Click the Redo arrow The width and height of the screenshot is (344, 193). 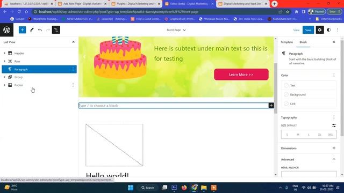(48, 30)
